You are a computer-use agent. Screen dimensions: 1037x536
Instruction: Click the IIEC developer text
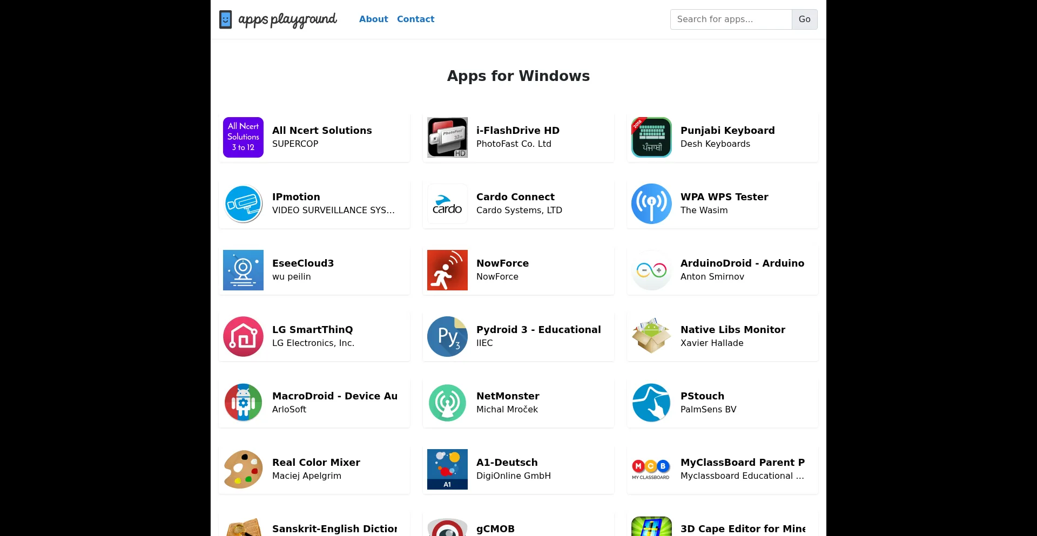coord(484,343)
